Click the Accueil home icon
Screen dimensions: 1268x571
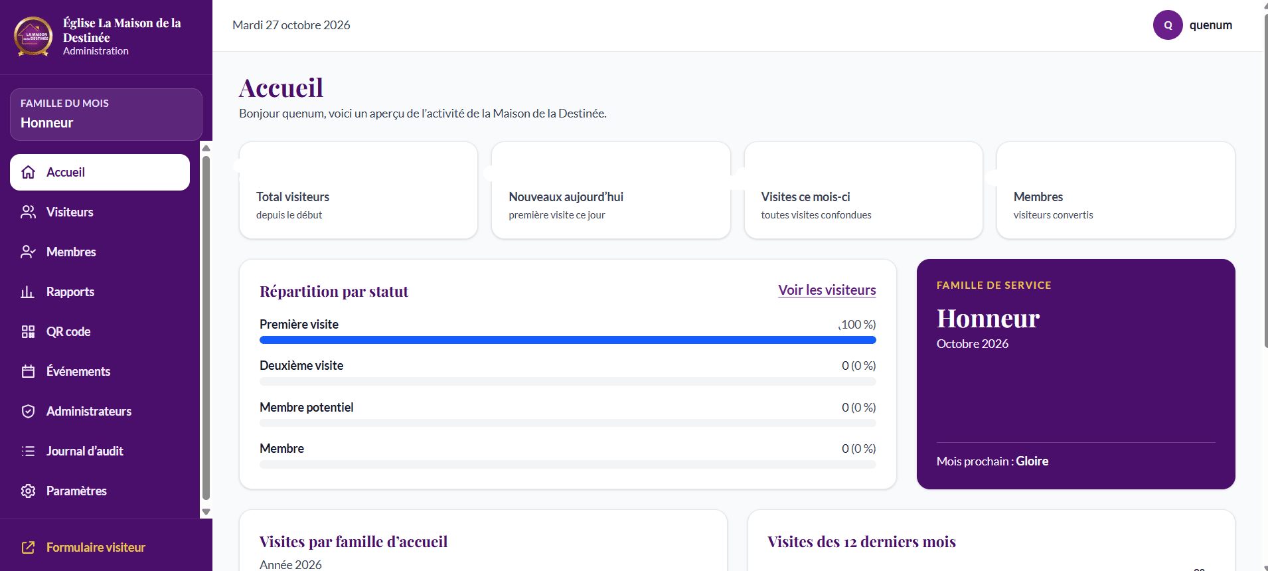[x=28, y=173]
